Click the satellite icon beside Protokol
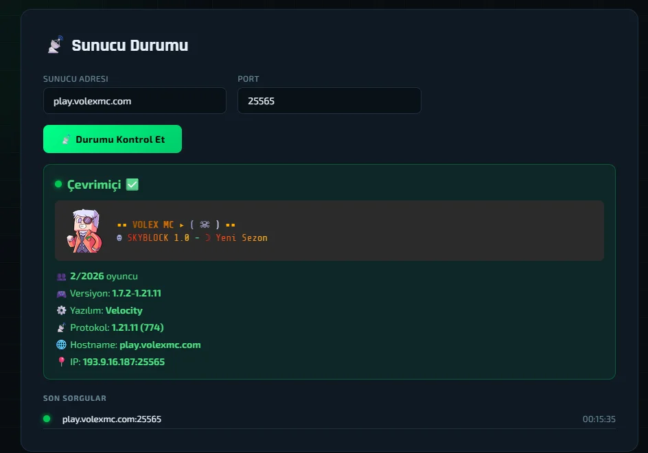This screenshot has width=648, height=453. pyautogui.click(x=61, y=328)
